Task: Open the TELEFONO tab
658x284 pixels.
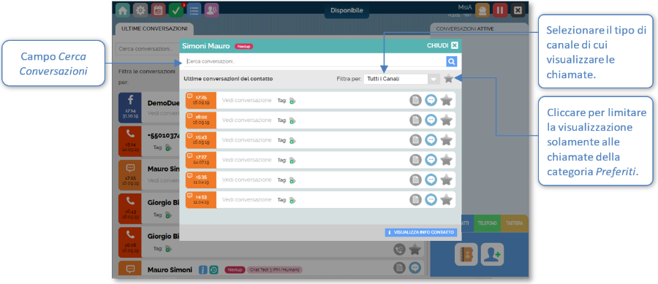Action: tap(487, 223)
